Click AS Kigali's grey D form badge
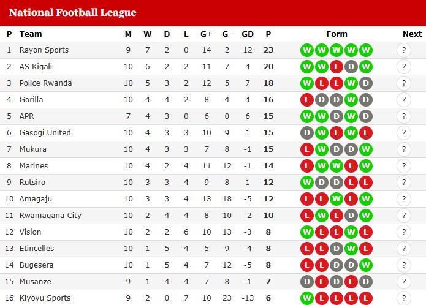Viewport: 426px width, 305px height. coord(351,67)
